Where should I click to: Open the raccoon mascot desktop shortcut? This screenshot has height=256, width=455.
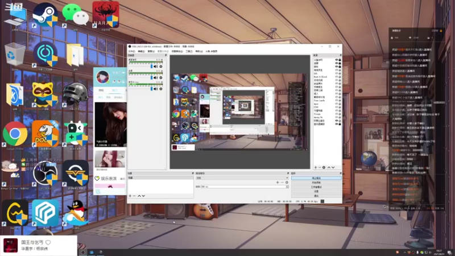point(45,94)
